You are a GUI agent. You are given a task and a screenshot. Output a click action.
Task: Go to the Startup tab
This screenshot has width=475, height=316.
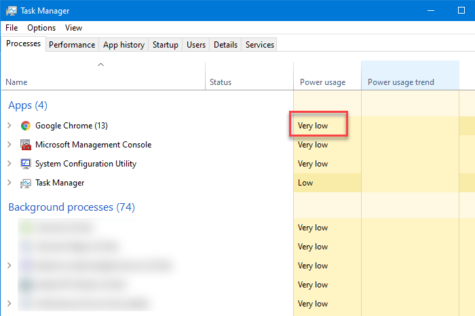[166, 45]
